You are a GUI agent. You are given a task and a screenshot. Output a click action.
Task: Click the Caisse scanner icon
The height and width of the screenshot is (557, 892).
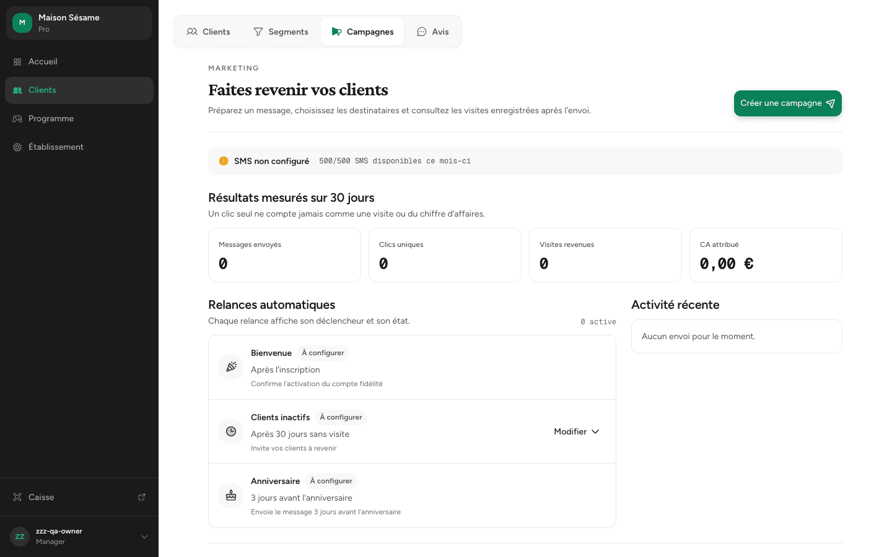[x=17, y=498]
